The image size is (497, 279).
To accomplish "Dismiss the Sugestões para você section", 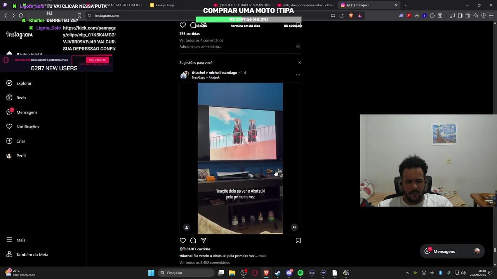I will click(x=299, y=62).
